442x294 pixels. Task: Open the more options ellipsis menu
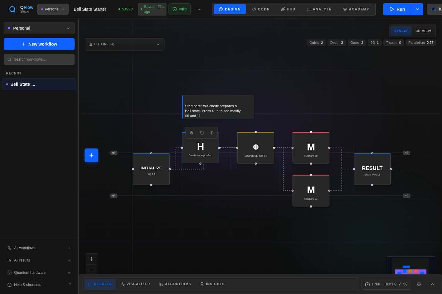click(200, 9)
